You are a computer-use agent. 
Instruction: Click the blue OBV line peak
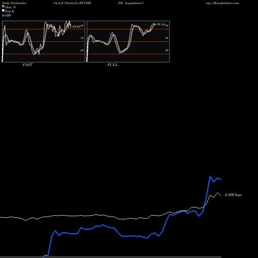click(x=210, y=176)
